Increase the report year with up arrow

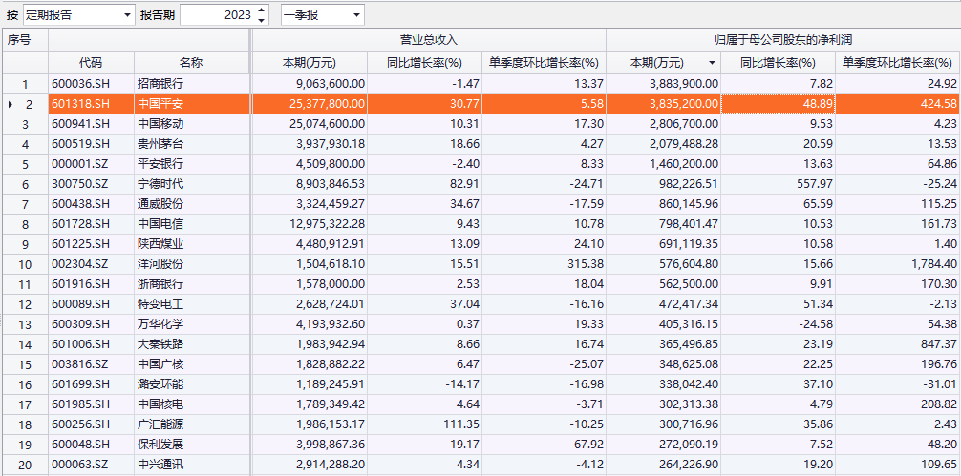263,10
